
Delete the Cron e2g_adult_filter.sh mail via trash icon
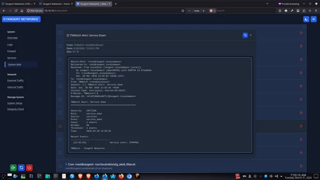pyautogui.click(x=301, y=166)
